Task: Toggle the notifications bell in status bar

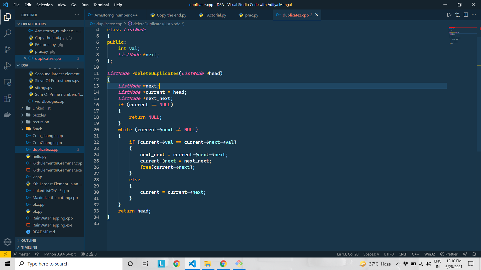Action: pos(474,254)
